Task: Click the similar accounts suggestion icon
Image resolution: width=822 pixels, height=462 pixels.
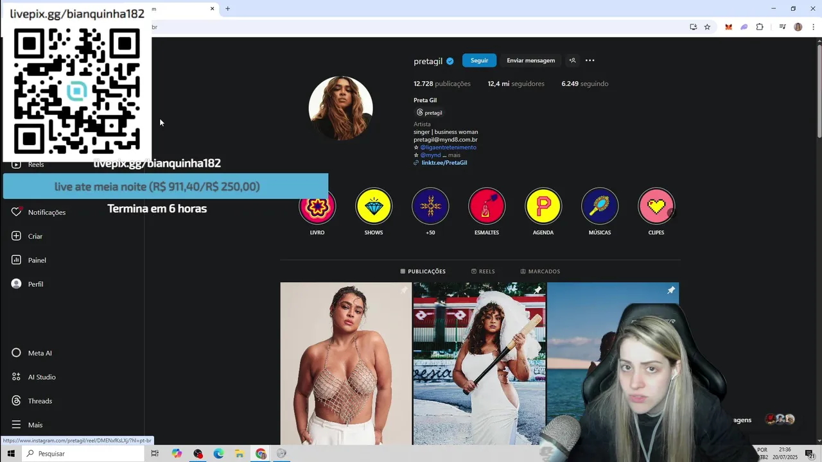Action: coord(572,60)
